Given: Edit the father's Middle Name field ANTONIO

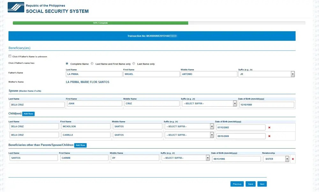Looking at the screenshot, I should [x=209, y=74].
